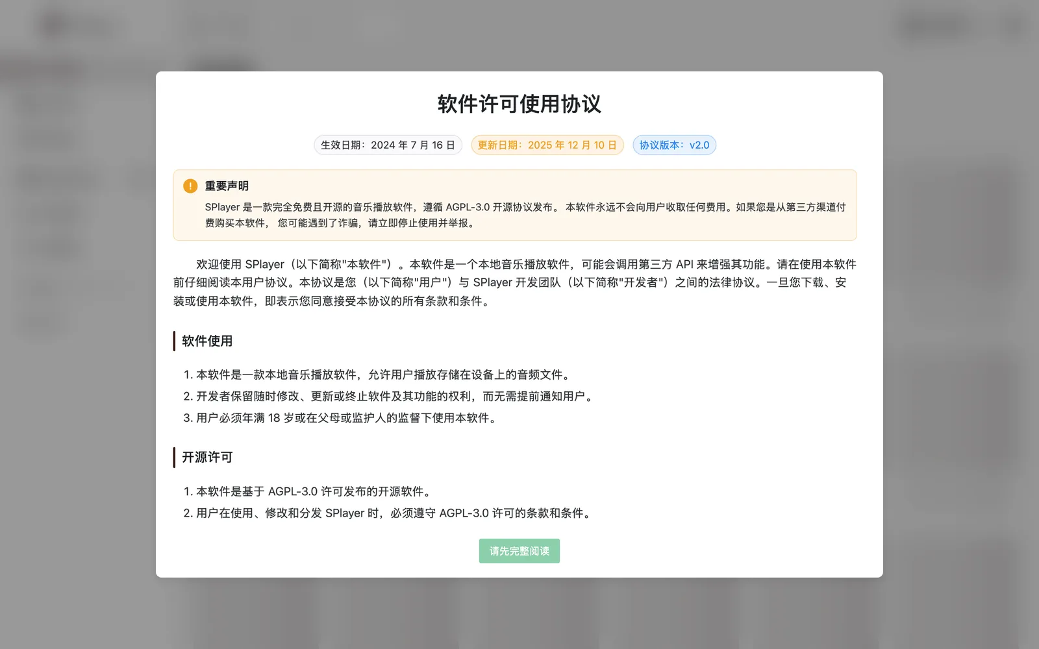The image size is (1039, 649).
Task: Click the 开源许可 section heading
Action: pyautogui.click(x=207, y=457)
